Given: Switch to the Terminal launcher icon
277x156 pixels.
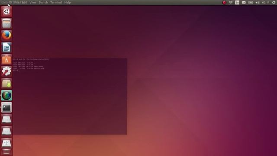Looking at the screenshot, I should 6,107.
